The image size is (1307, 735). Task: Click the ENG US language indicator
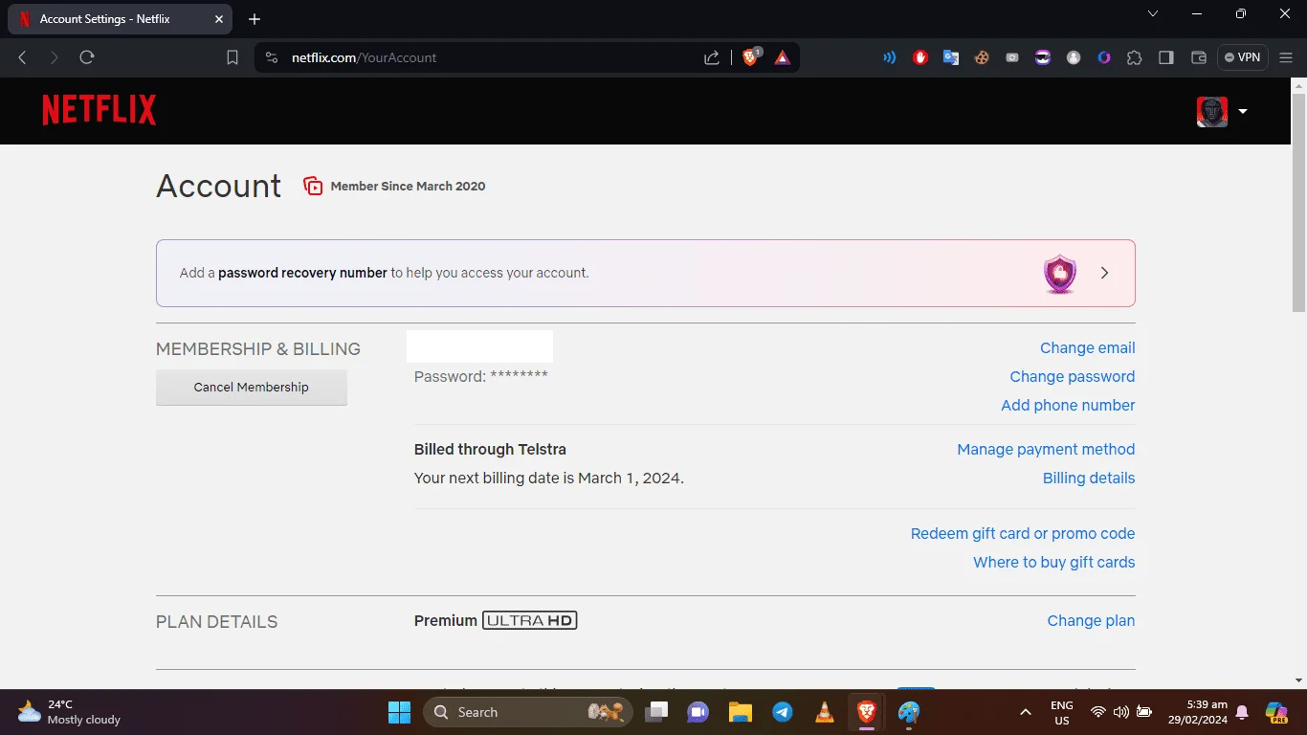point(1061,712)
